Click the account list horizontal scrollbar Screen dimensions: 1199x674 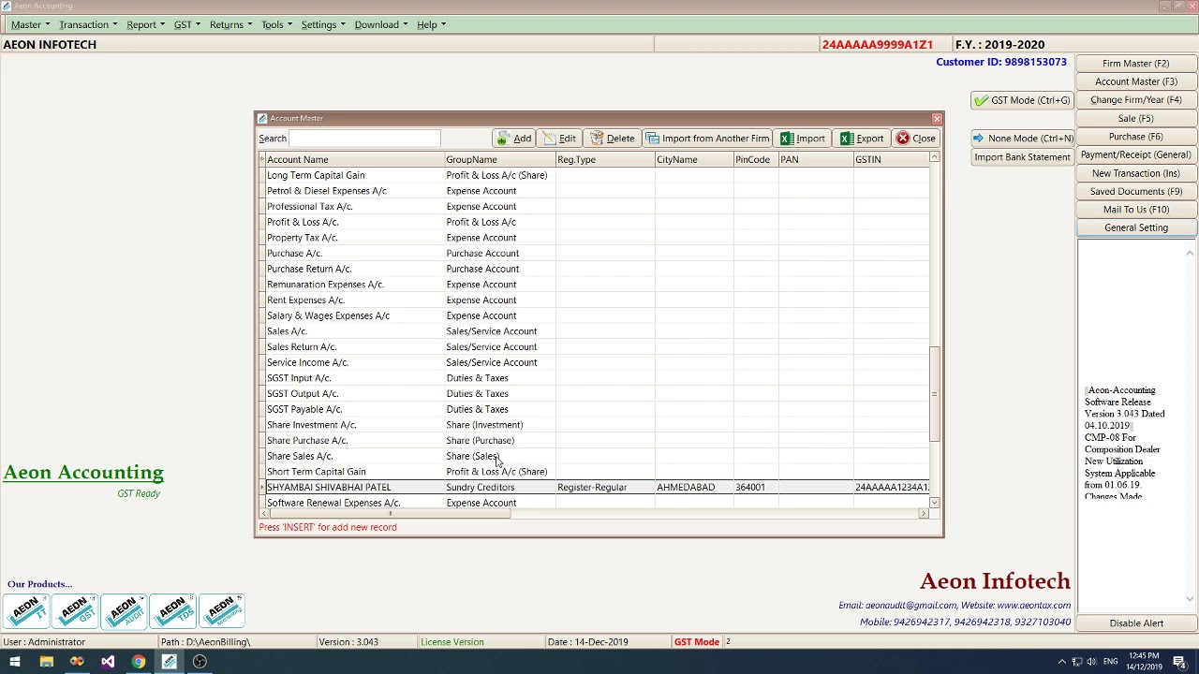click(593, 513)
